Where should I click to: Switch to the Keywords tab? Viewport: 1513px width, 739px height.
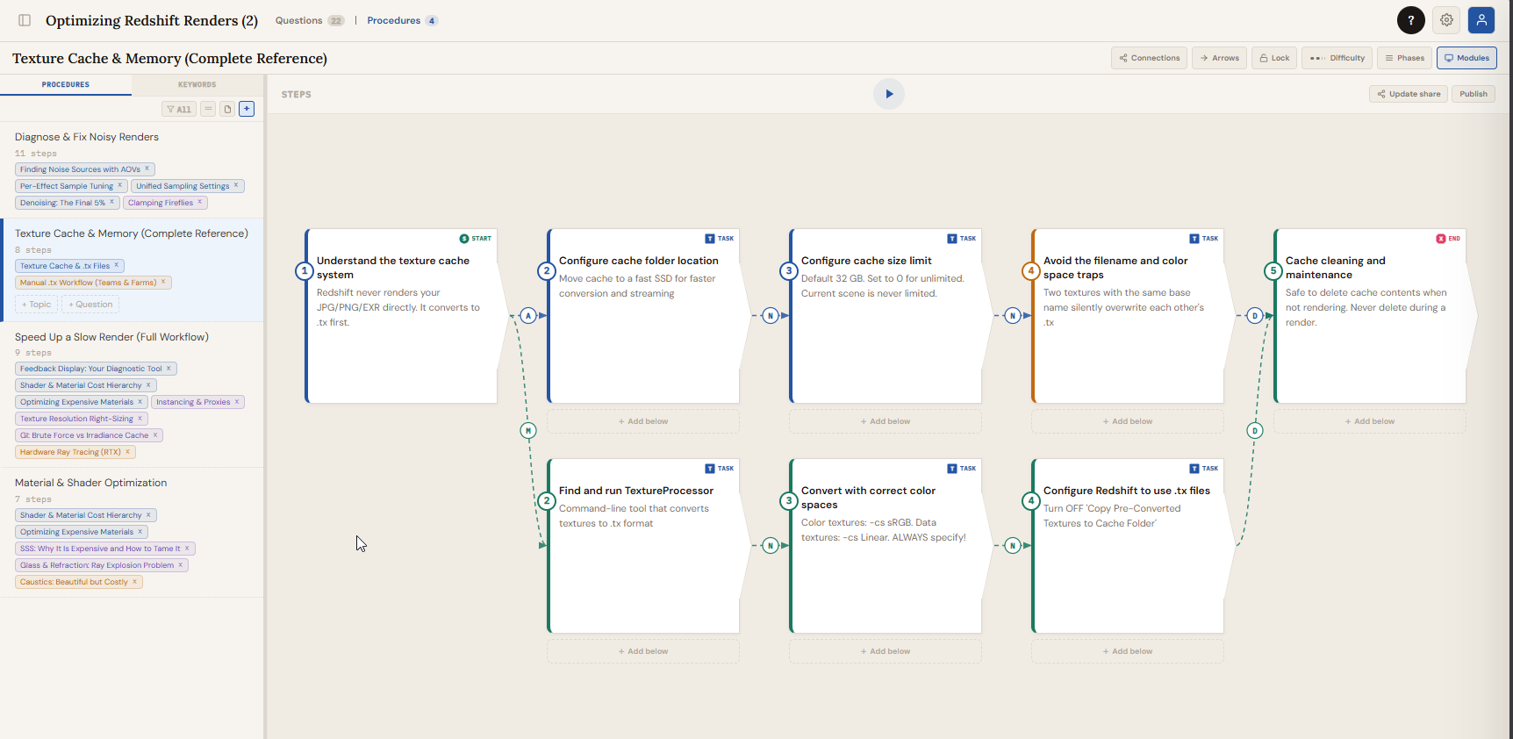click(x=197, y=85)
